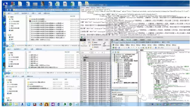Collapse the Microsoft Excel Objects folder in VBA

114,62
